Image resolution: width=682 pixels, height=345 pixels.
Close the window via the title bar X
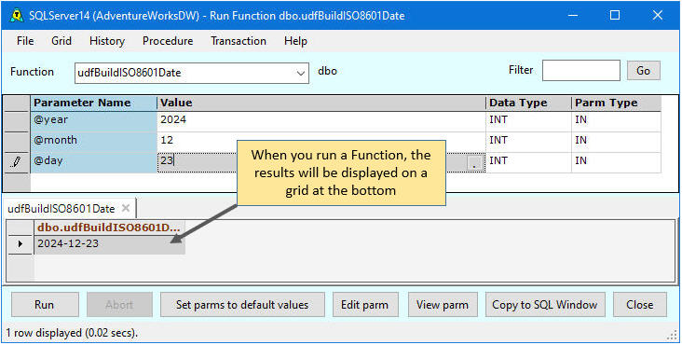coord(658,16)
